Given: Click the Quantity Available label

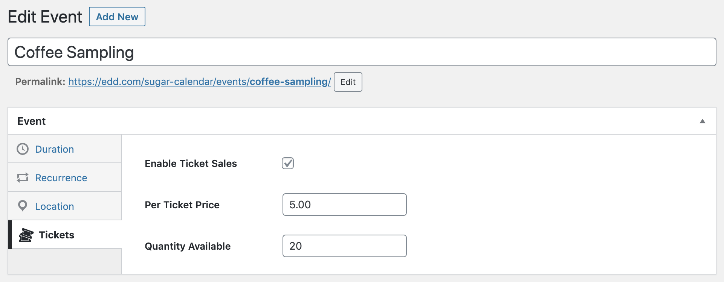Looking at the screenshot, I should 188,246.
